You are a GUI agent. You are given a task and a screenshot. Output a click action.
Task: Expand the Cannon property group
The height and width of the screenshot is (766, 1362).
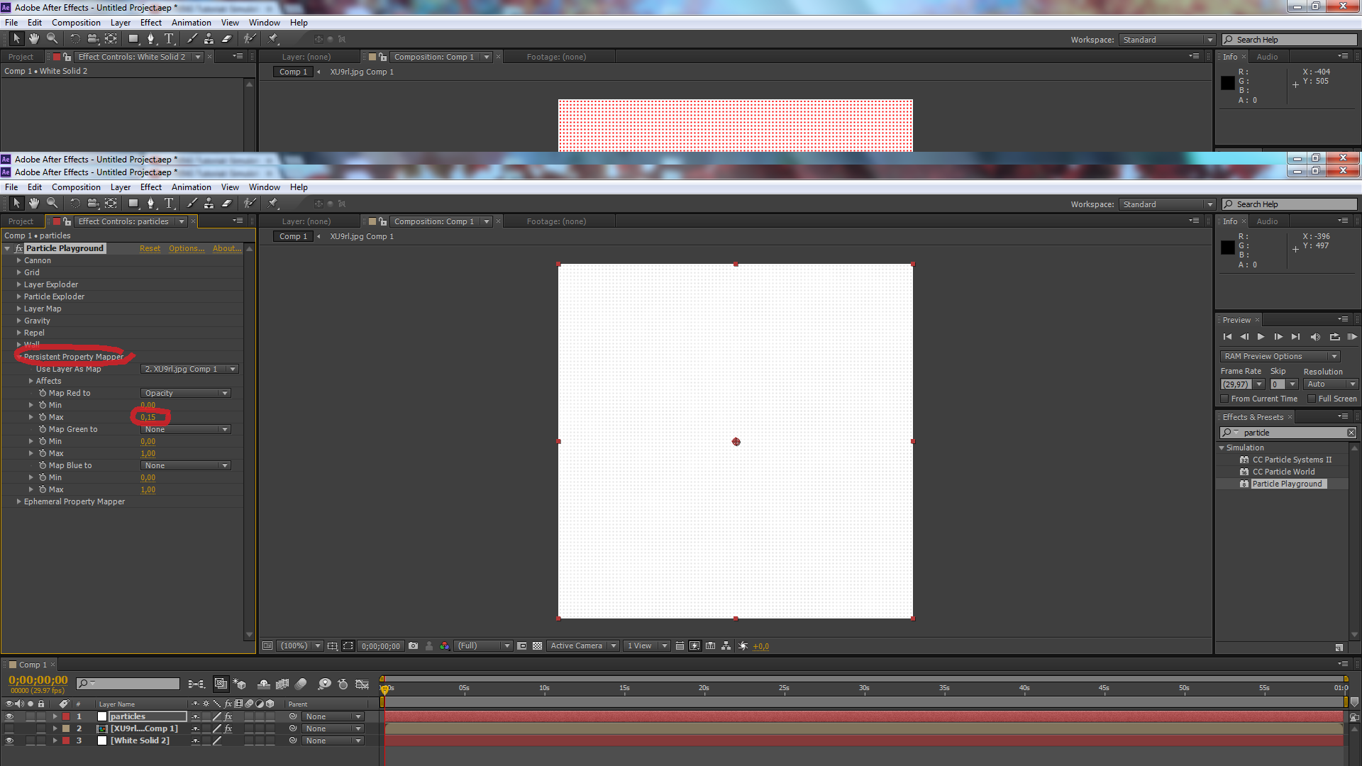tap(19, 260)
